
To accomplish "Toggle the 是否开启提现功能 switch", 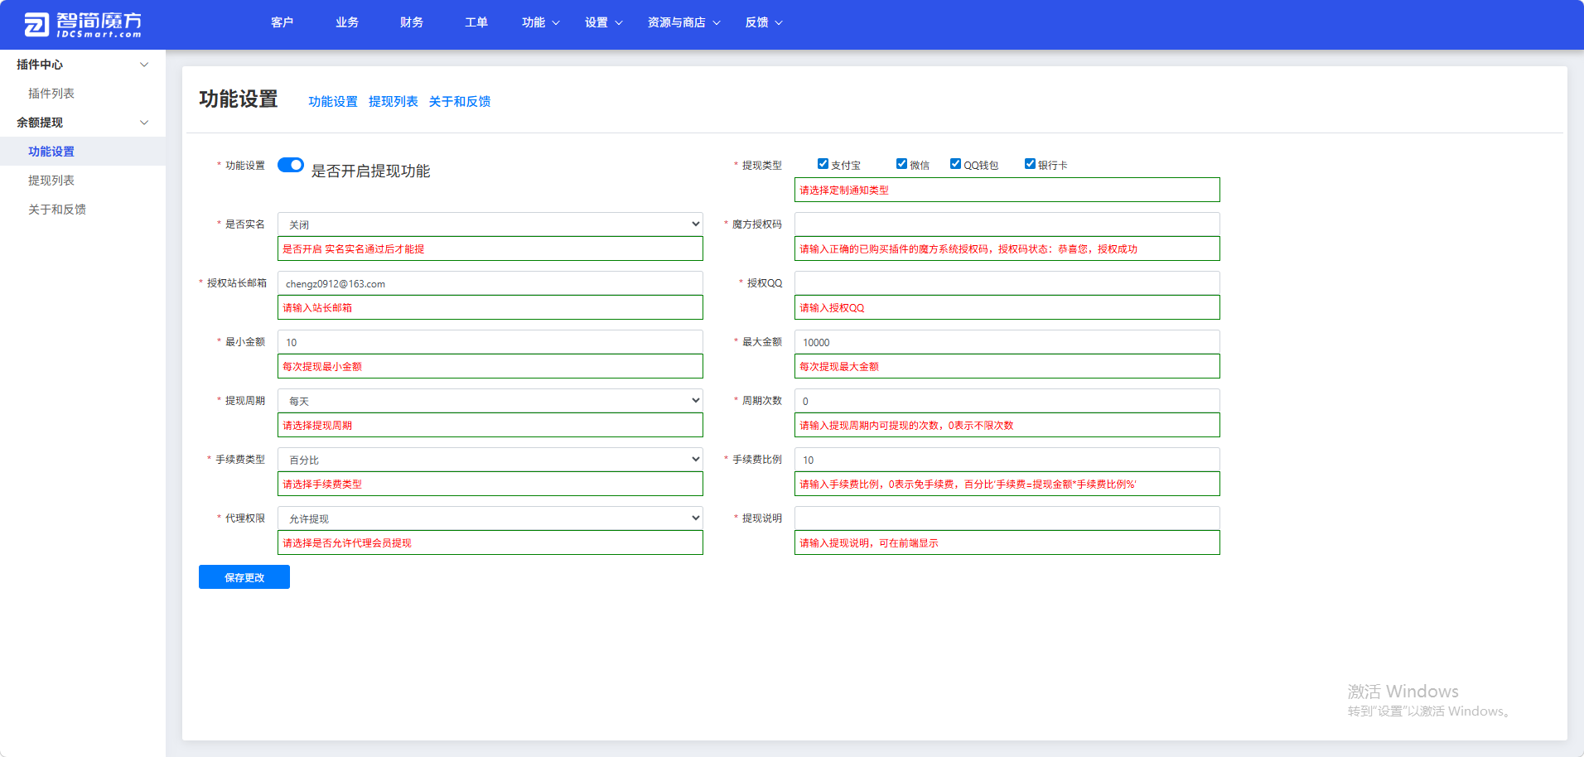I will coord(291,165).
